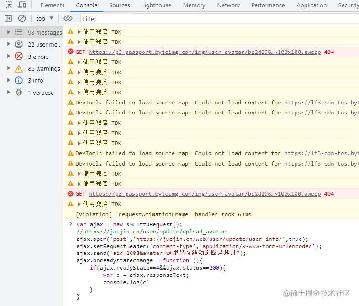Image resolution: width=359 pixels, height=306 pixels.
Task: Select the 93 messages list icon
Action: click(19, 32)
